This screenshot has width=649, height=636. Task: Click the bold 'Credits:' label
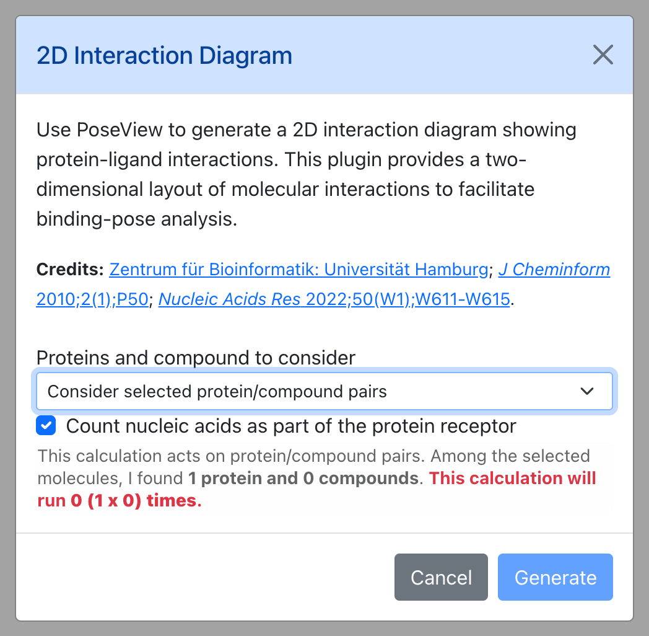(x=70, y=269)
